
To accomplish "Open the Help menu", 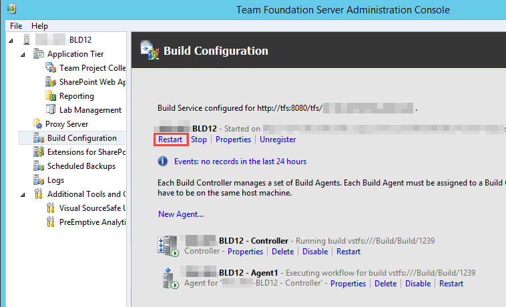I will 39,26.
